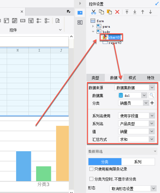Viewport: 160px width, 193px height.
Task: Expand the 控件 toolbar chevron
Action: click(60, 30)
